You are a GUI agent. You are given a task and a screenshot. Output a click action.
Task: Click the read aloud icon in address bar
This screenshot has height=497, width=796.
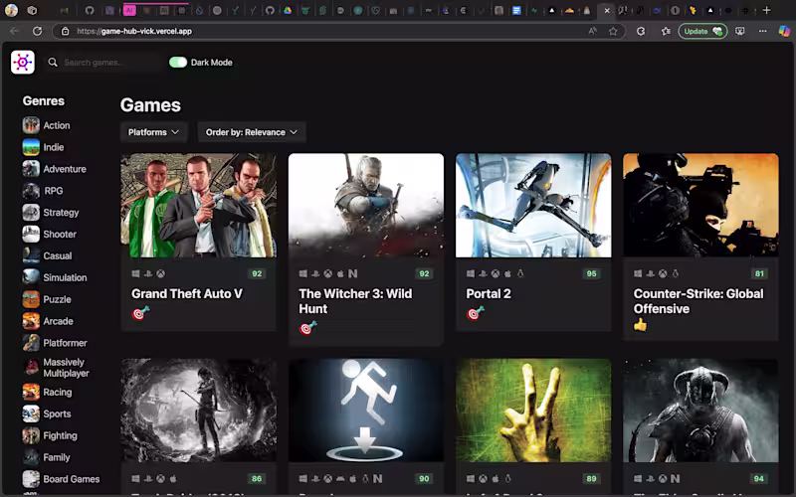[x=592, y=31]
